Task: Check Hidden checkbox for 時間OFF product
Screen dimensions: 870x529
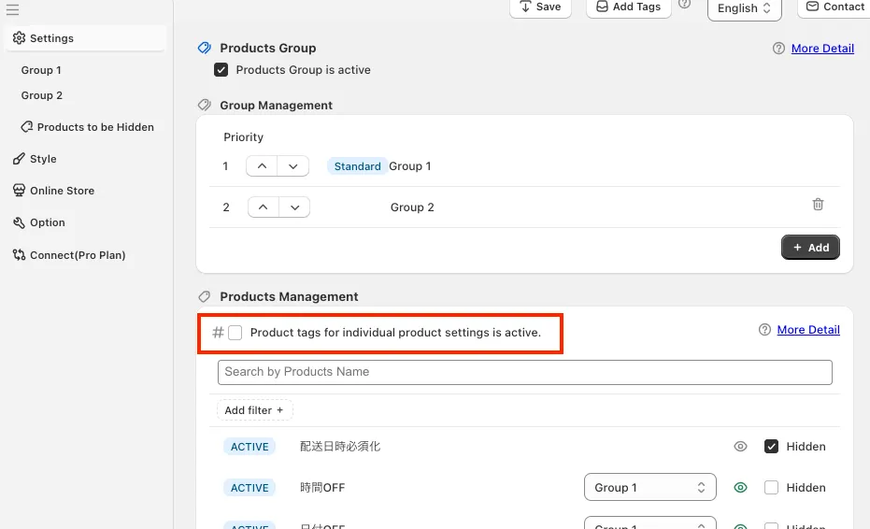Action: point(771,488)
